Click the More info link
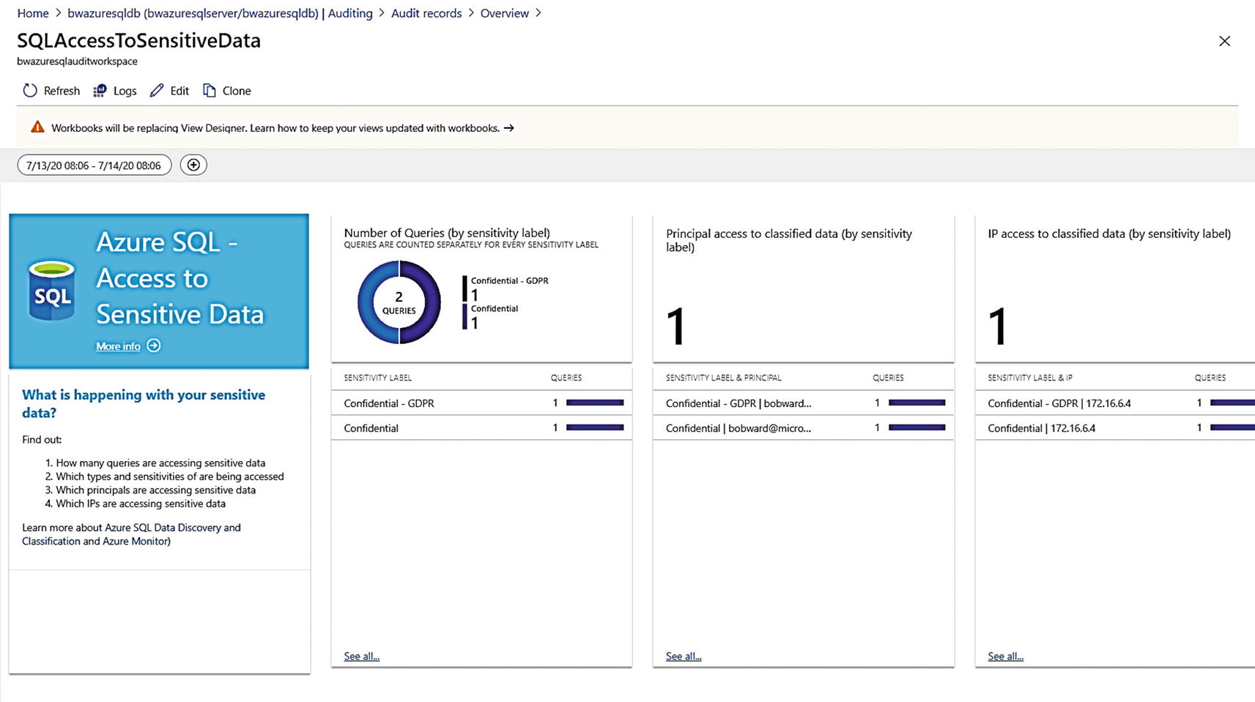 (118, 346)
